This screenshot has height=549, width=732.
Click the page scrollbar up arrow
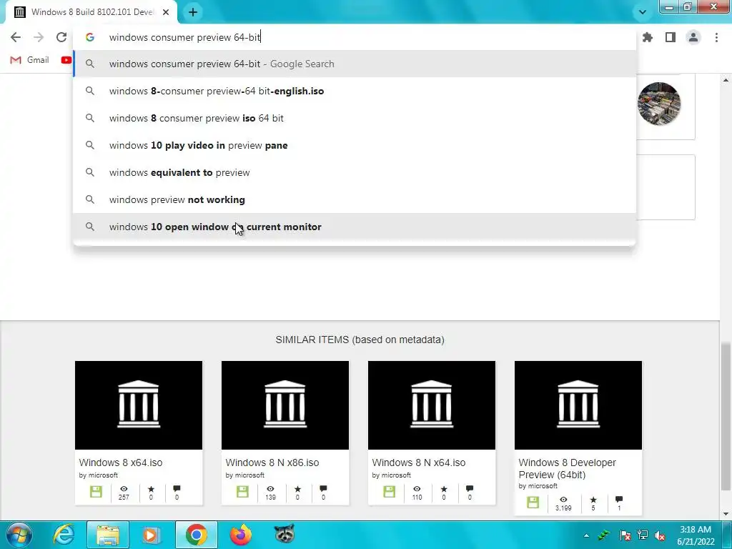pos(726,80)
